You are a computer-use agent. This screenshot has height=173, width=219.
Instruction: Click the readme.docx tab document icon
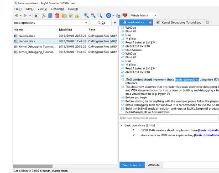tap(124, 22)
